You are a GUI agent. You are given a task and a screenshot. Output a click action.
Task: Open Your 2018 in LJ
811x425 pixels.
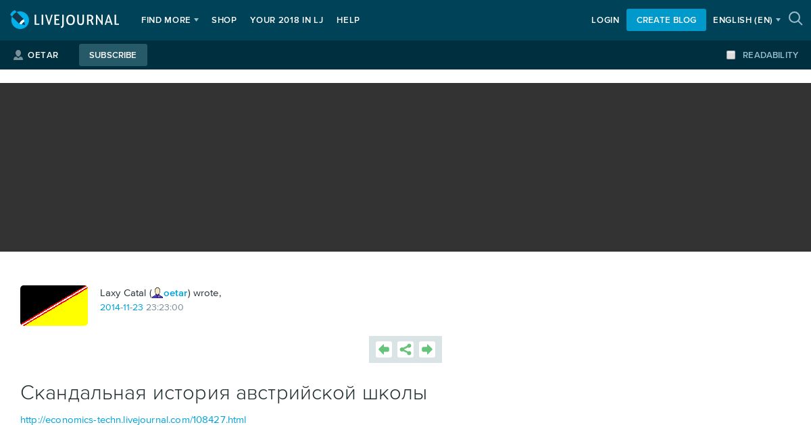tap(287, 20)
